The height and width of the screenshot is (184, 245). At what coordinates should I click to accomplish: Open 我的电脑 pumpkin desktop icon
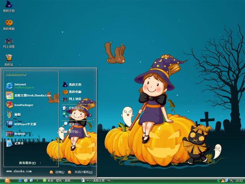[x=9, y=25]
